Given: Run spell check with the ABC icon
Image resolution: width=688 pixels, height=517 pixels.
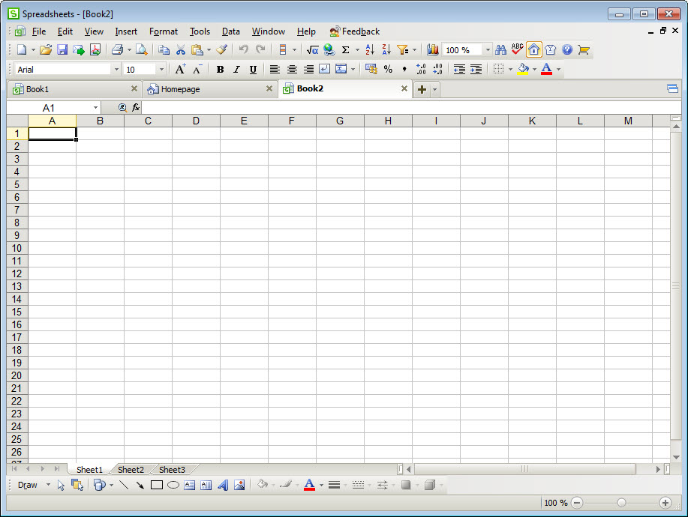Looking at the screenshot, I should point(517,49).
